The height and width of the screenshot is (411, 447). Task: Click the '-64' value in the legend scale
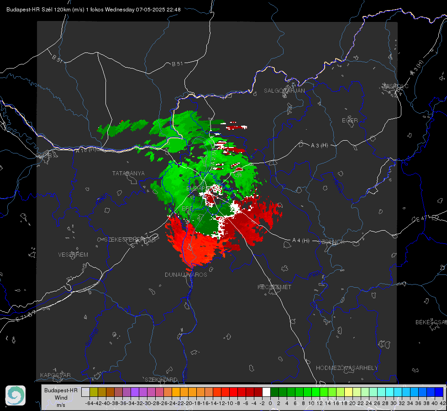(x=89, y=403)
